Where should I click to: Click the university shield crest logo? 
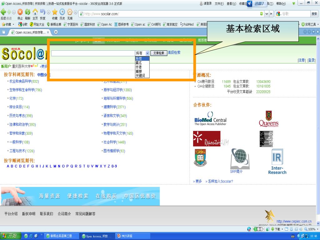(200, 157)
